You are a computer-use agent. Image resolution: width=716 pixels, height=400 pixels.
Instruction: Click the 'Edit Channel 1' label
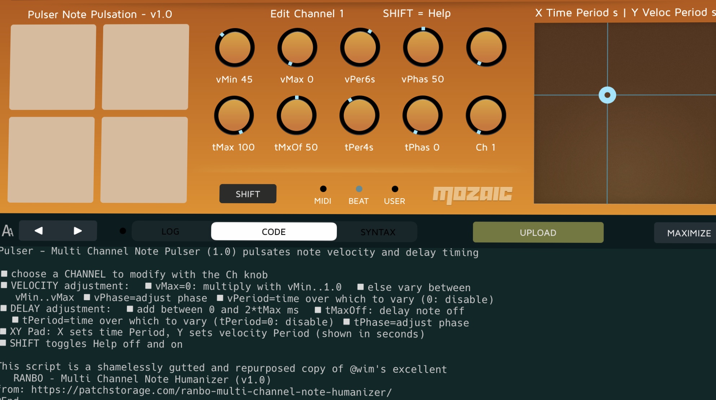[307, 14]
